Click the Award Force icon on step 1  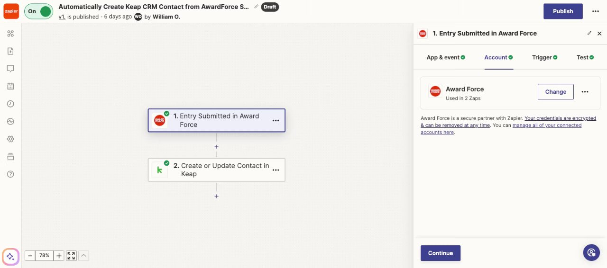coord(160,120)
